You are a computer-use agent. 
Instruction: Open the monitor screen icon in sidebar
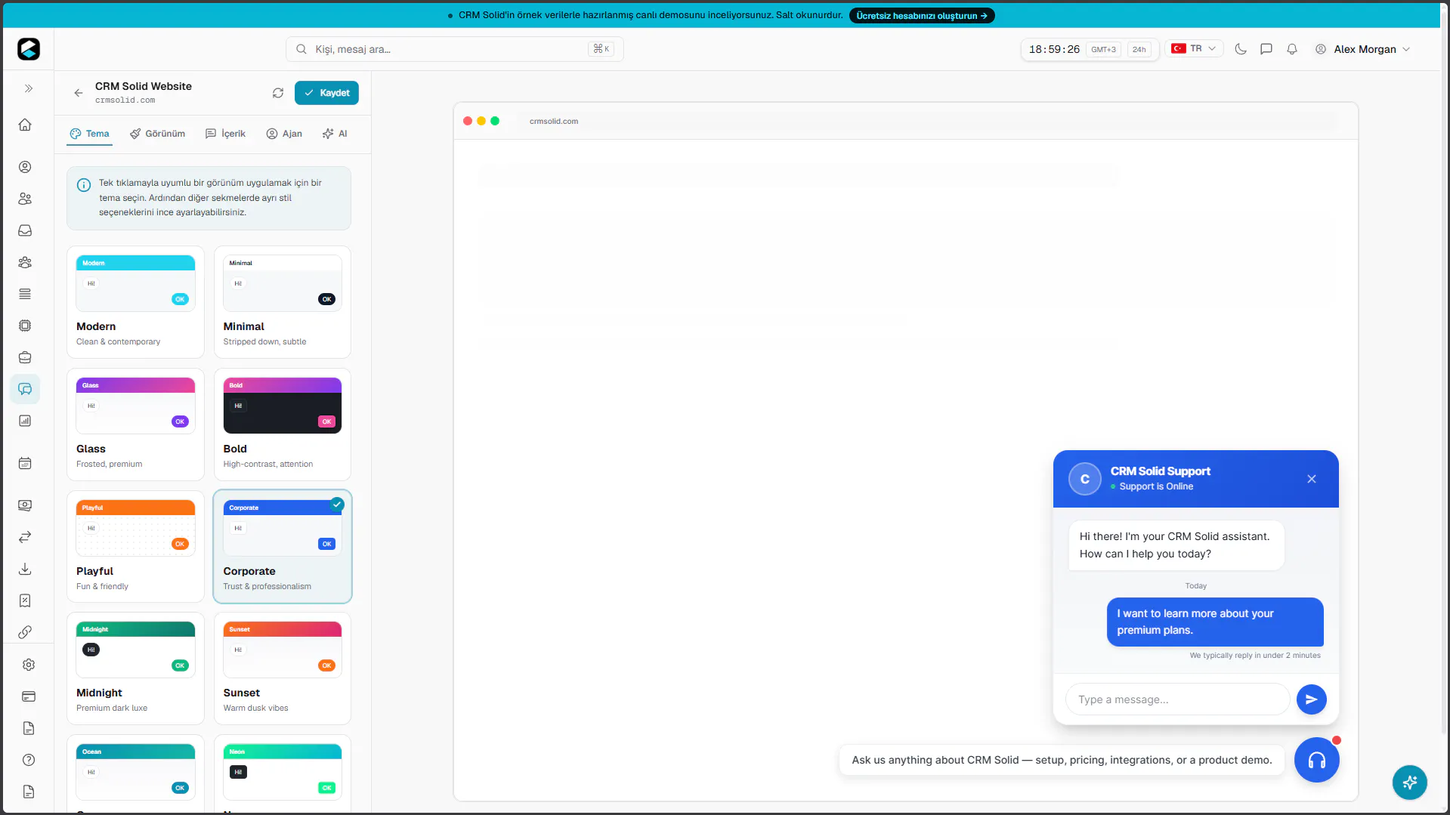coord(25,505)
